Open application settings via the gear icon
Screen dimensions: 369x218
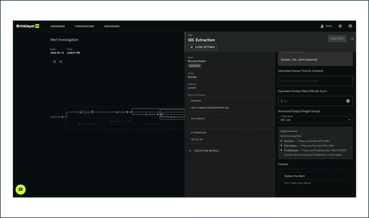(x=339, y=26)
